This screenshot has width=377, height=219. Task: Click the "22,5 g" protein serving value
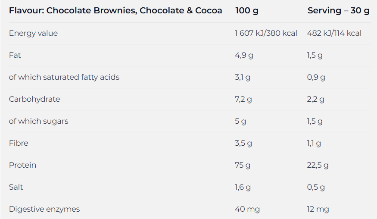click(x=318, y=165)
